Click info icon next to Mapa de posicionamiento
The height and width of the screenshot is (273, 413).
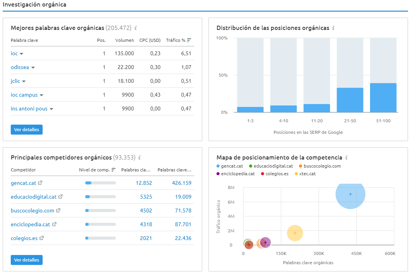tap(346, 158)
